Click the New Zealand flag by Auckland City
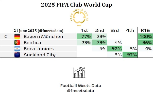Screen dimensions: 153x92 pos(17,54)
